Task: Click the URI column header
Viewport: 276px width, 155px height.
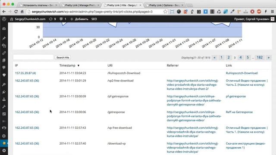Action: 110,65
